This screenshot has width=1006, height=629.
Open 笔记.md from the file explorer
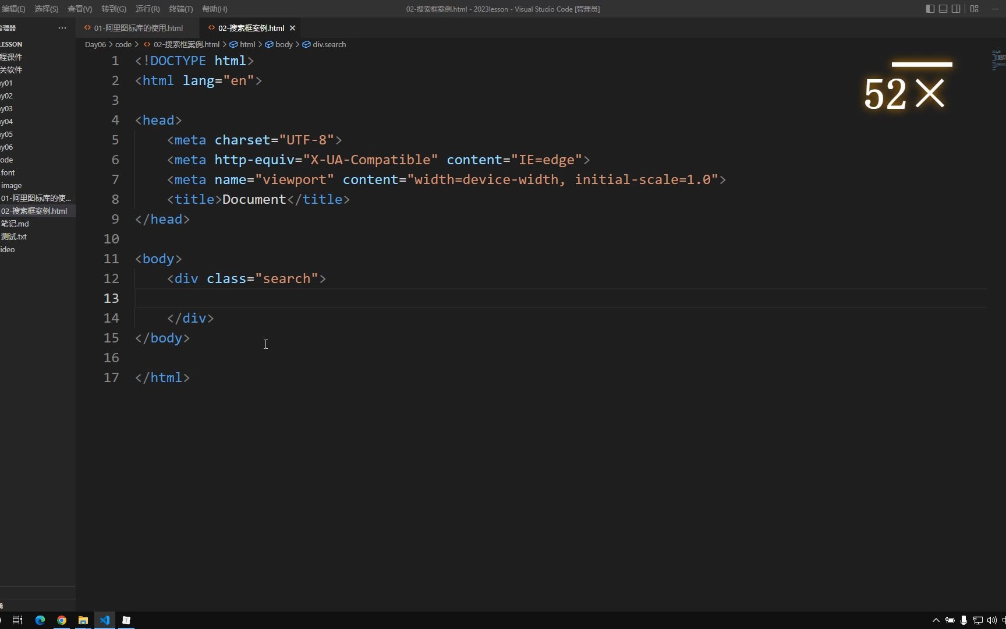(15, 224)
